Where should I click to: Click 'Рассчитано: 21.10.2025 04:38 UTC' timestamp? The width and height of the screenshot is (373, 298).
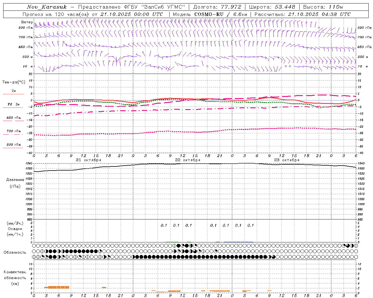[302, 14]
